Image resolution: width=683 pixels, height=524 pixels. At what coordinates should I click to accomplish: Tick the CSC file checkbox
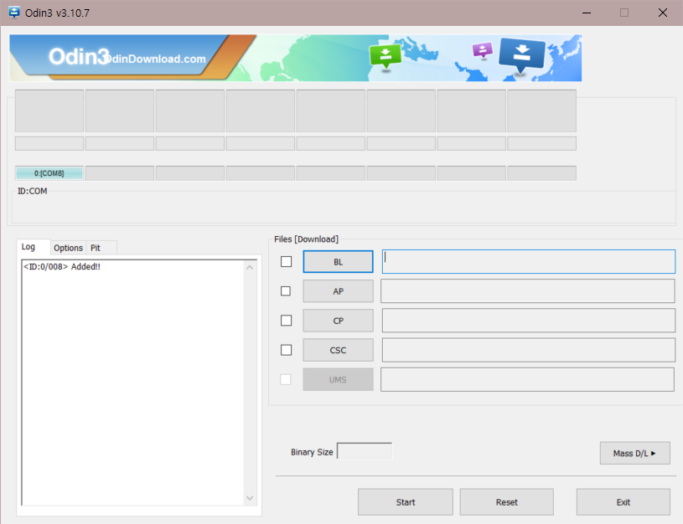click(x=286, y=350)
